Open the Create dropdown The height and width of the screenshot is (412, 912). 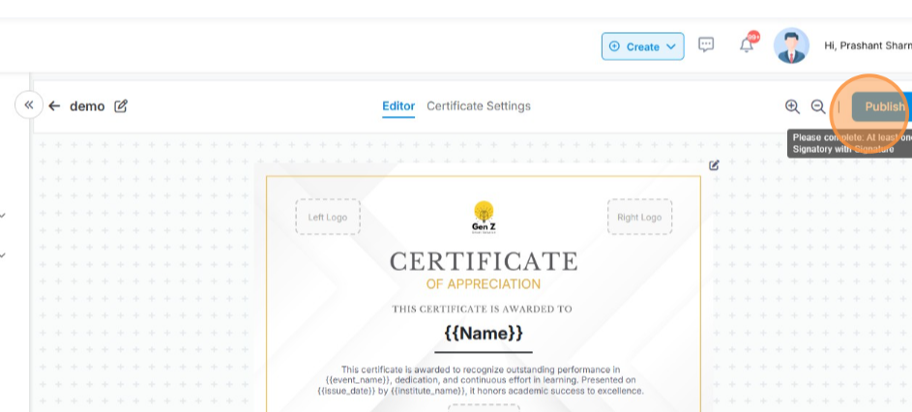(642, 46)
